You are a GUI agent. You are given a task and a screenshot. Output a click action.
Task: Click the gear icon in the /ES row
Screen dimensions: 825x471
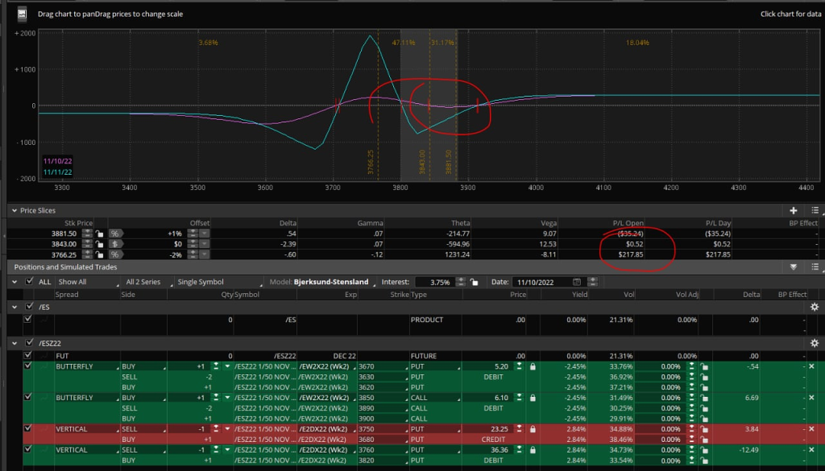pos(814,307)
